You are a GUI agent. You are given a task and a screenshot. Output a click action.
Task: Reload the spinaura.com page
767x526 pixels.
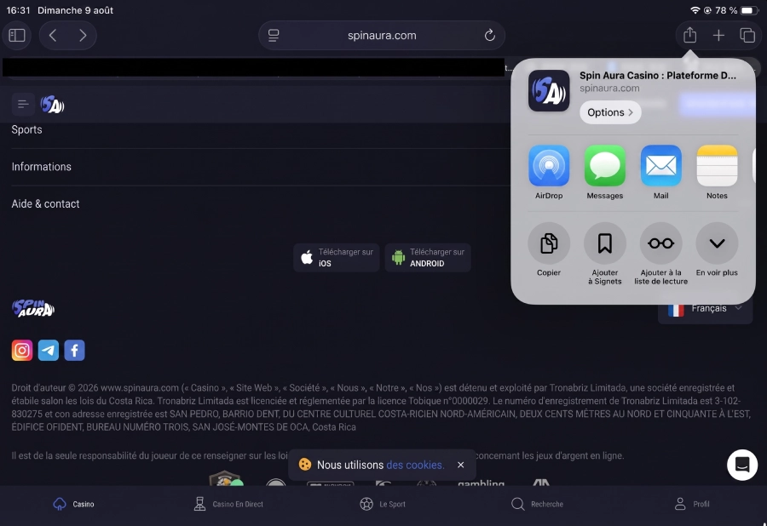pos(490,35)
